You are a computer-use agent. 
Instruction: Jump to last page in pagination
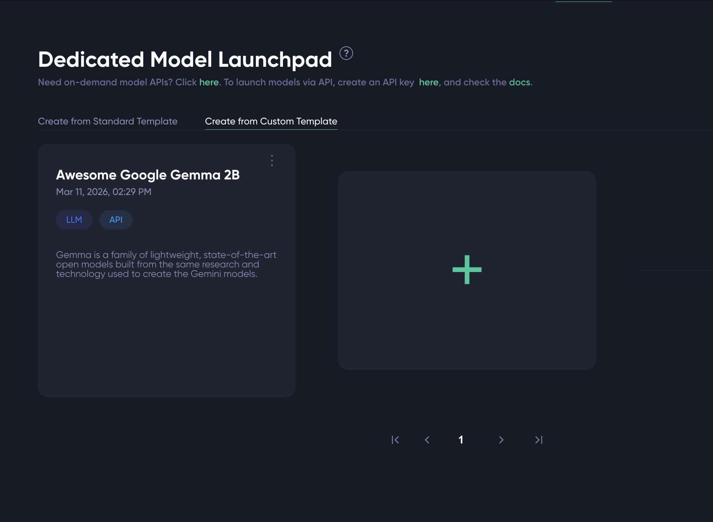tap(539, 440)
